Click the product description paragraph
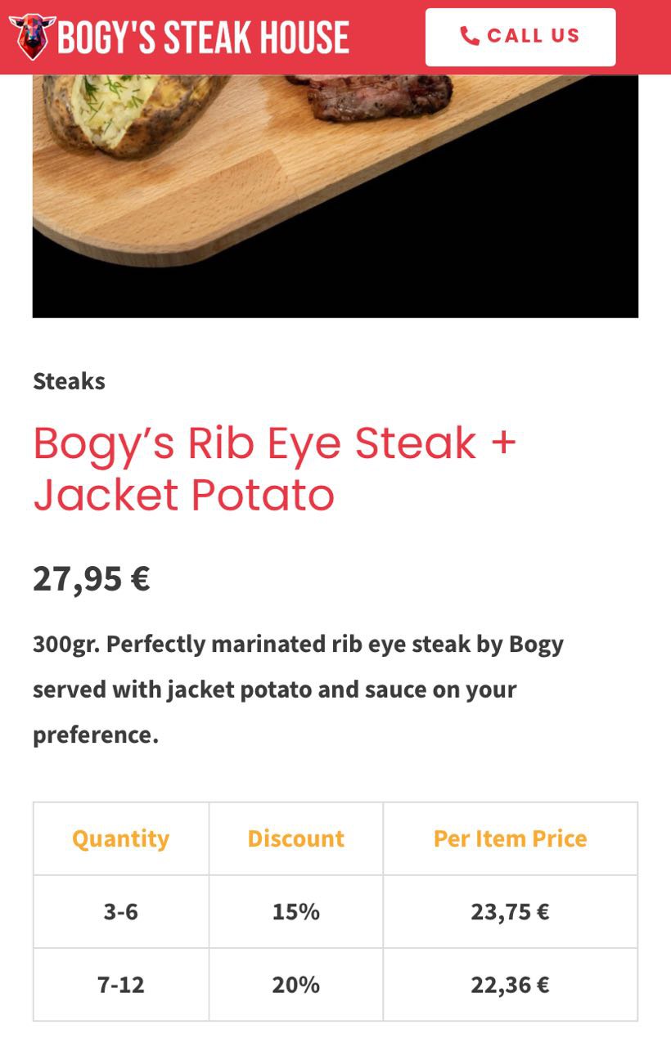 tap(298, 689)
